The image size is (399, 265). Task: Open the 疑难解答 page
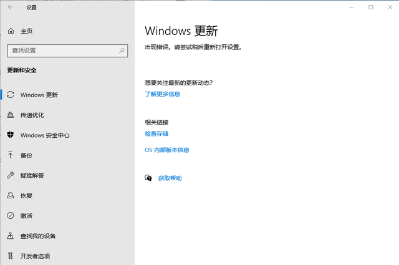pos(32,175)
